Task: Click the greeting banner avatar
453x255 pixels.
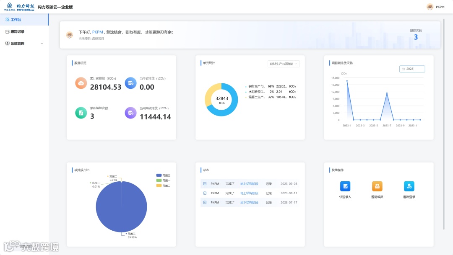Action: tap(69, 35)
